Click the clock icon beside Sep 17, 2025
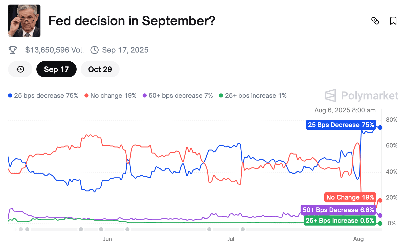This screenshot has width=406, height=247. click(95, 50)
